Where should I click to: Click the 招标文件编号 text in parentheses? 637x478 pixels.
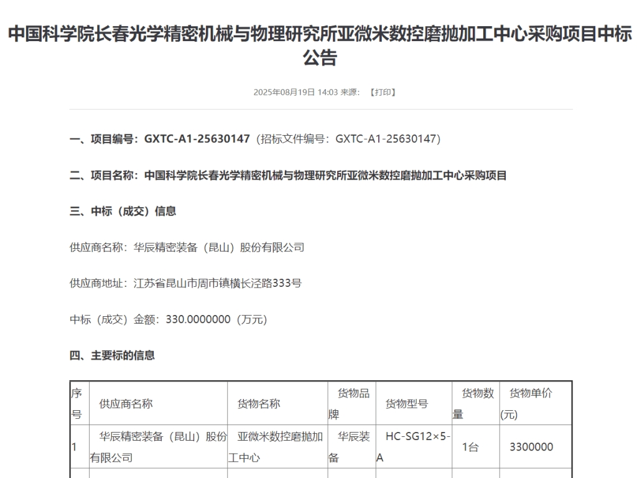click(348, 139)
